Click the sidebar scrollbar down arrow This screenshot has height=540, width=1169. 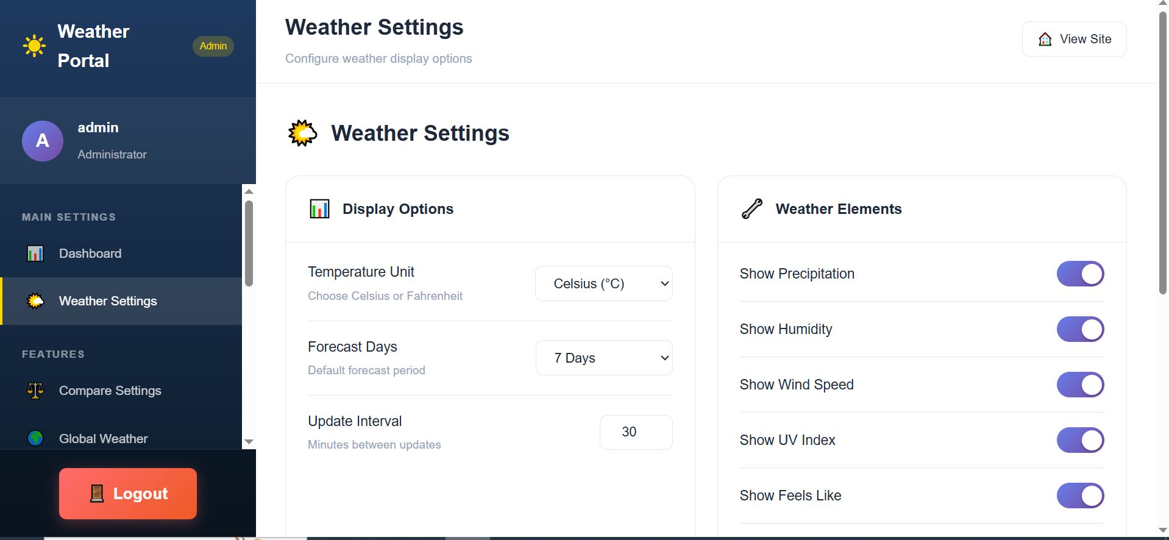coord(249,442)
